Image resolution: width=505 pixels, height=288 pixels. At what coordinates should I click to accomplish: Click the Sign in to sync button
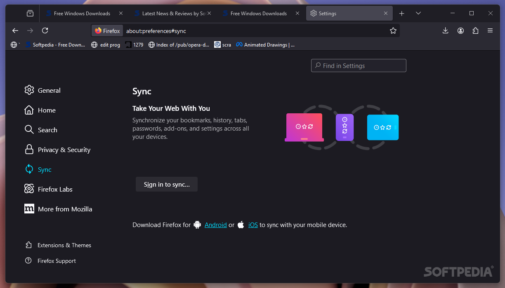point(167,184)
